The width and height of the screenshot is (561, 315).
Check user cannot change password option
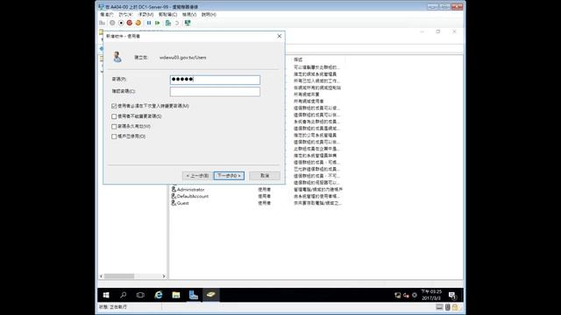click(114, 116)
